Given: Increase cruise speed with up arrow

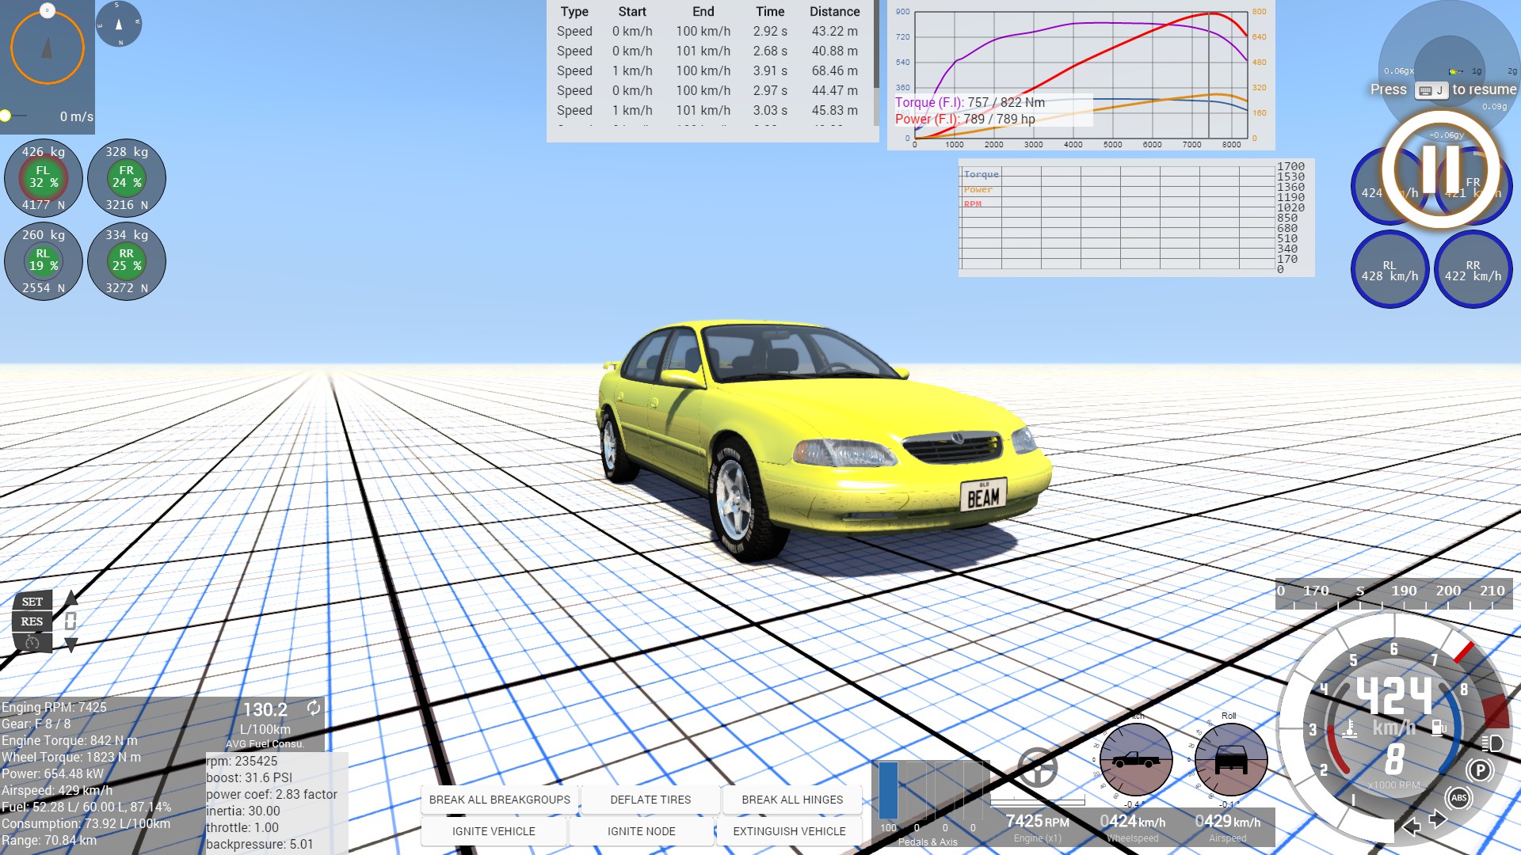Looking at the screenshot, I should [71, 599].
